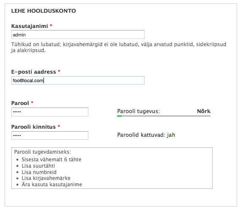The image size is (243, 210).
Task: Click the 'Lisa suurtähti' suggestion item
Action: point(38,166)
